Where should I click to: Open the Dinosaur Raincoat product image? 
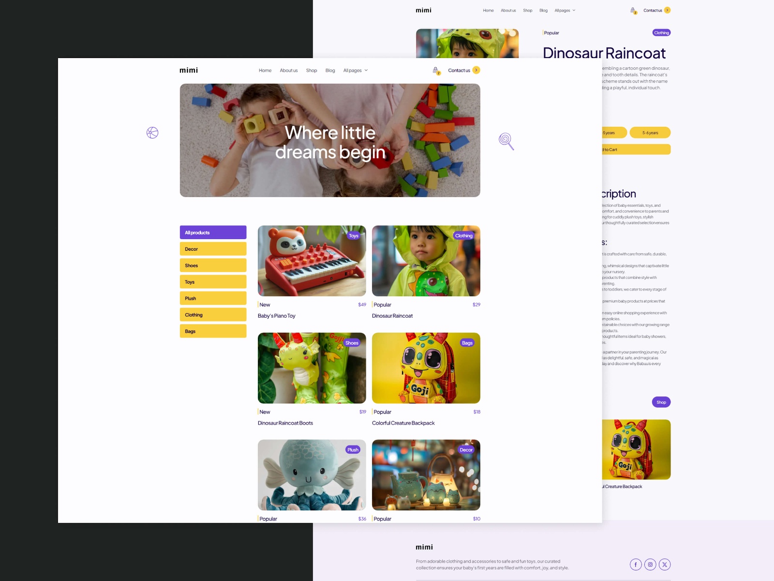coord(426,261)
